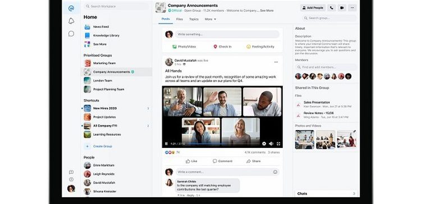Click the See More icon under Home
The image size is (421, 204).
tap(87, 44)
